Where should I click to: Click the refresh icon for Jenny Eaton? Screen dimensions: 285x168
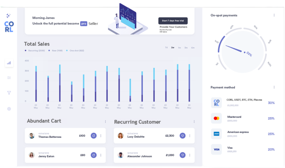click(93, 155)
